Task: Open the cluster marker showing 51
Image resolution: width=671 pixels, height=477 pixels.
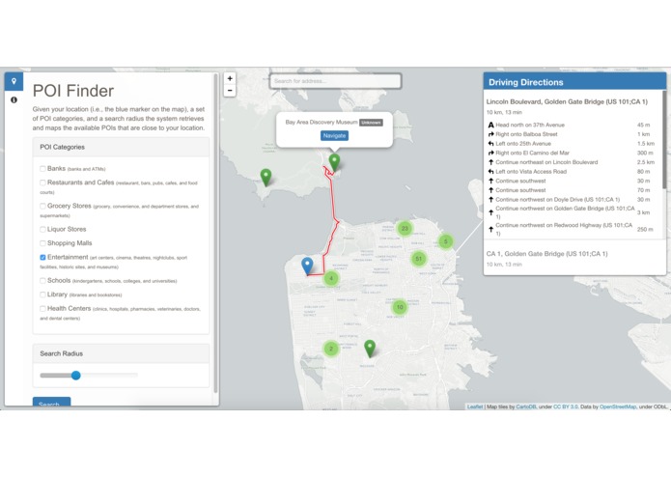Action: (418, 259)
